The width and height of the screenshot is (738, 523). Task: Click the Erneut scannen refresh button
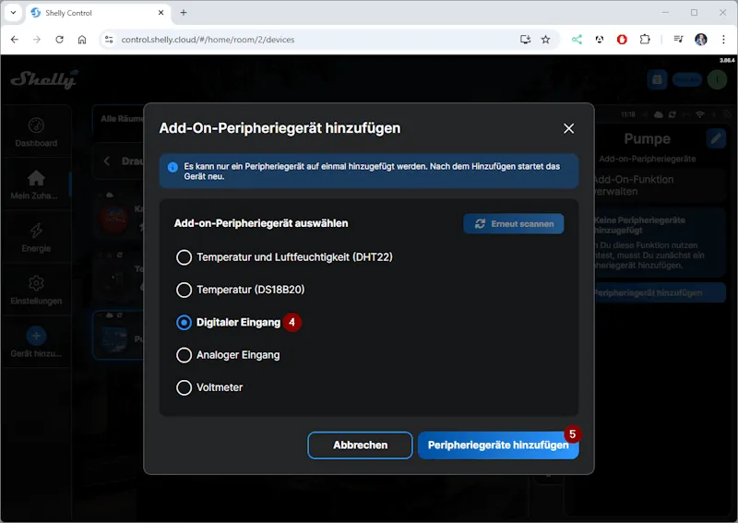(513, 224)
